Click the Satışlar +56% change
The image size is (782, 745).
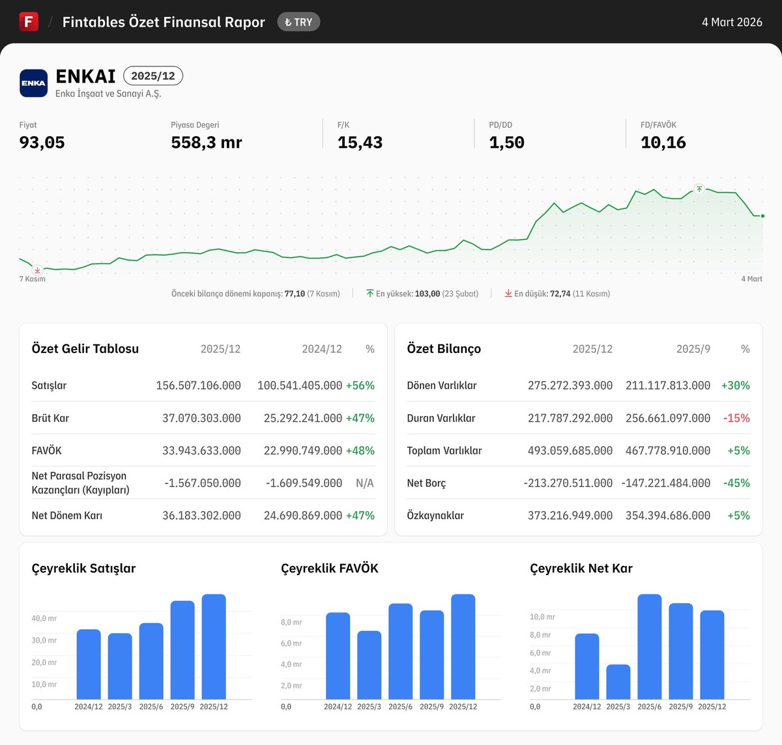click(360, 386)
